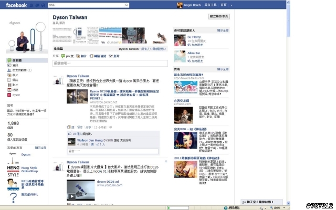Open Su Mercy's profile link
This screenshot has height=210, width=336.
click(x=194, y=37)
